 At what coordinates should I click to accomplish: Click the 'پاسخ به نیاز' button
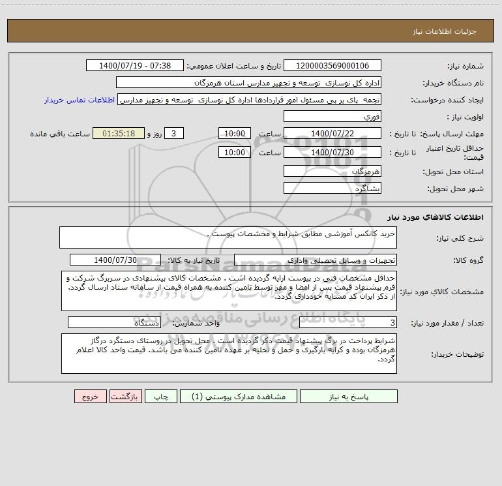pyautogui.click(x=349, y=397)
